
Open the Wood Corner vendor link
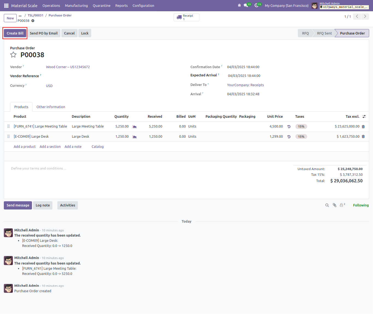tap(68, 67)
